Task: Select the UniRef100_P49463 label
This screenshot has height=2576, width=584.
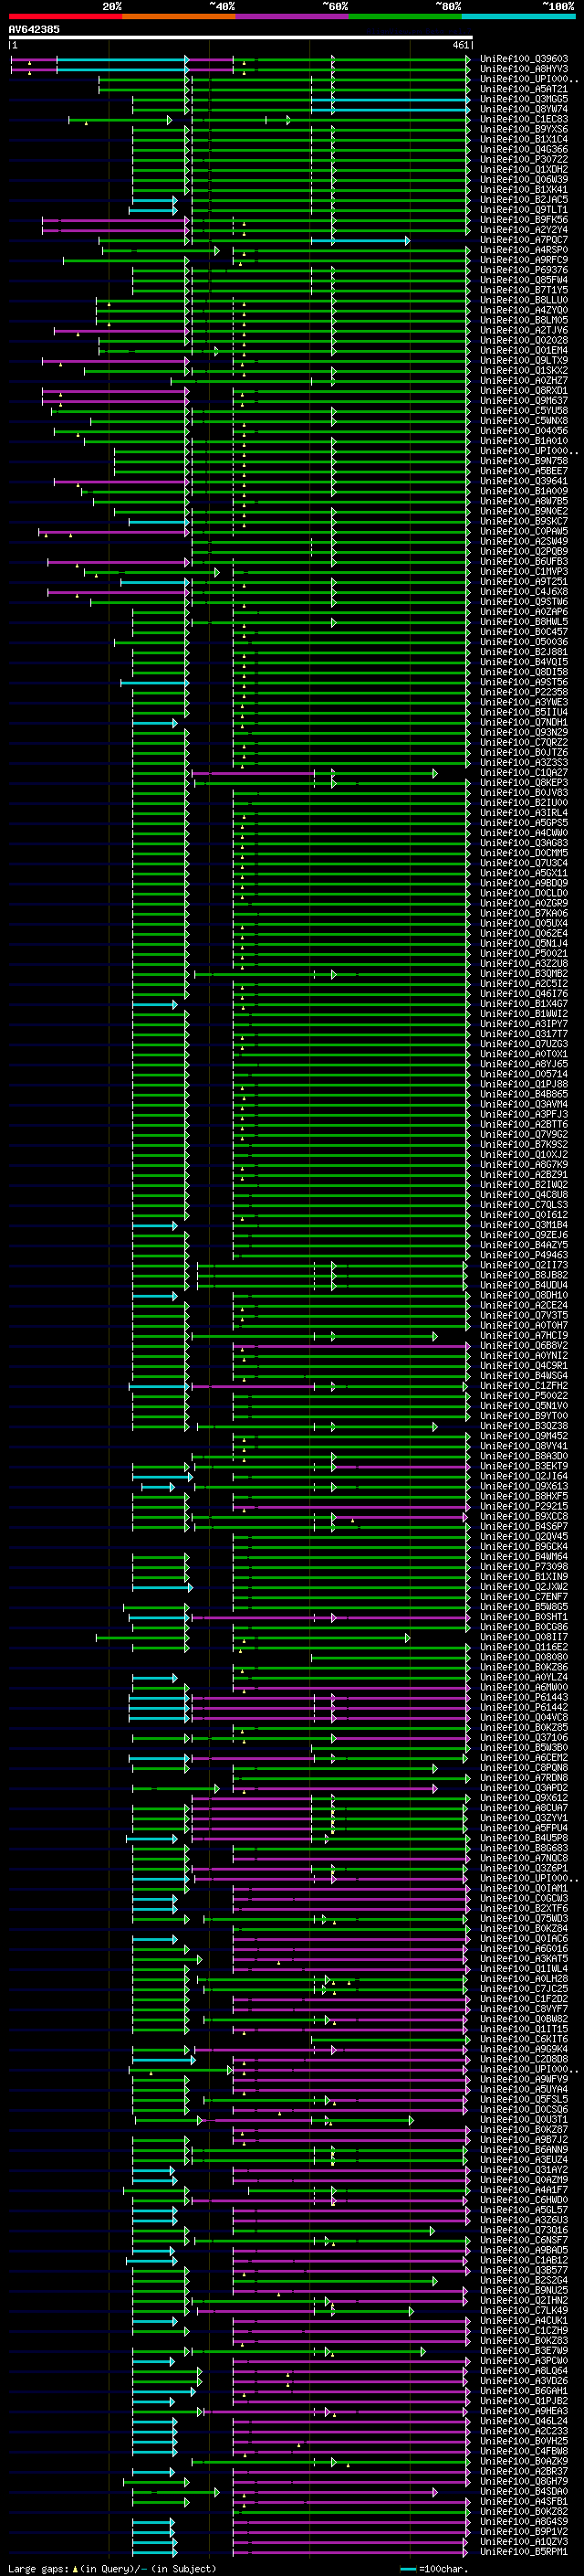Action: 524,1255
